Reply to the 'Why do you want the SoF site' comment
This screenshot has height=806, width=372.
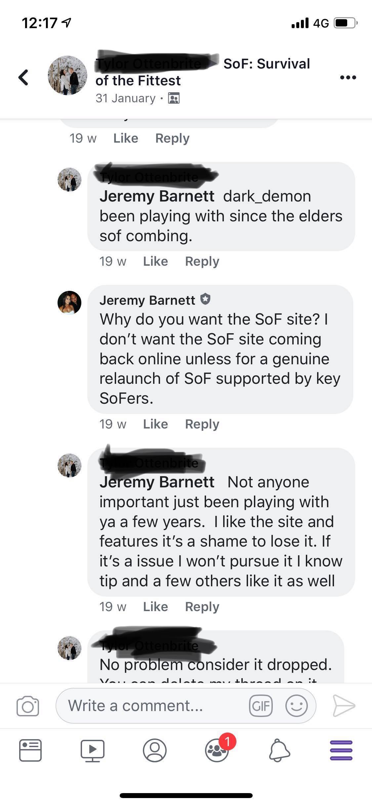click(x=202, y=424)
